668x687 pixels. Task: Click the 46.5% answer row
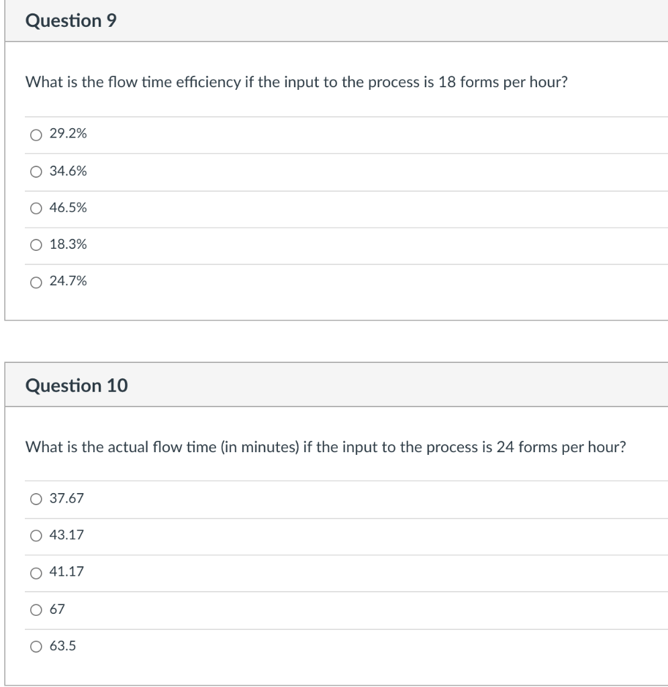[x=269, y=209]
